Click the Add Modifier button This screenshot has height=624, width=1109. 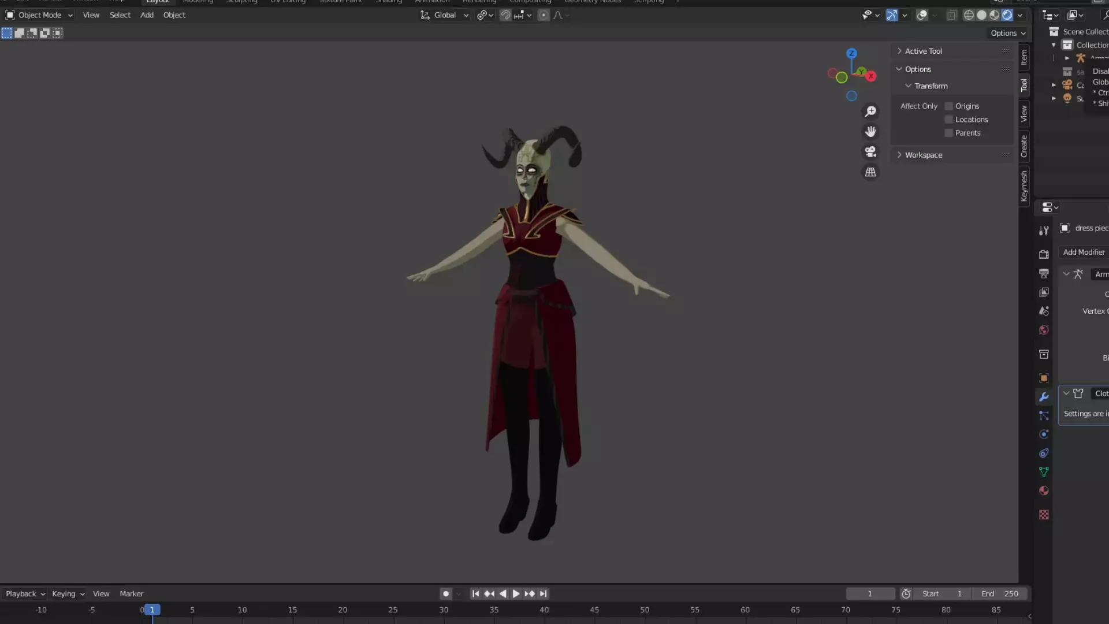point(1084,252)
